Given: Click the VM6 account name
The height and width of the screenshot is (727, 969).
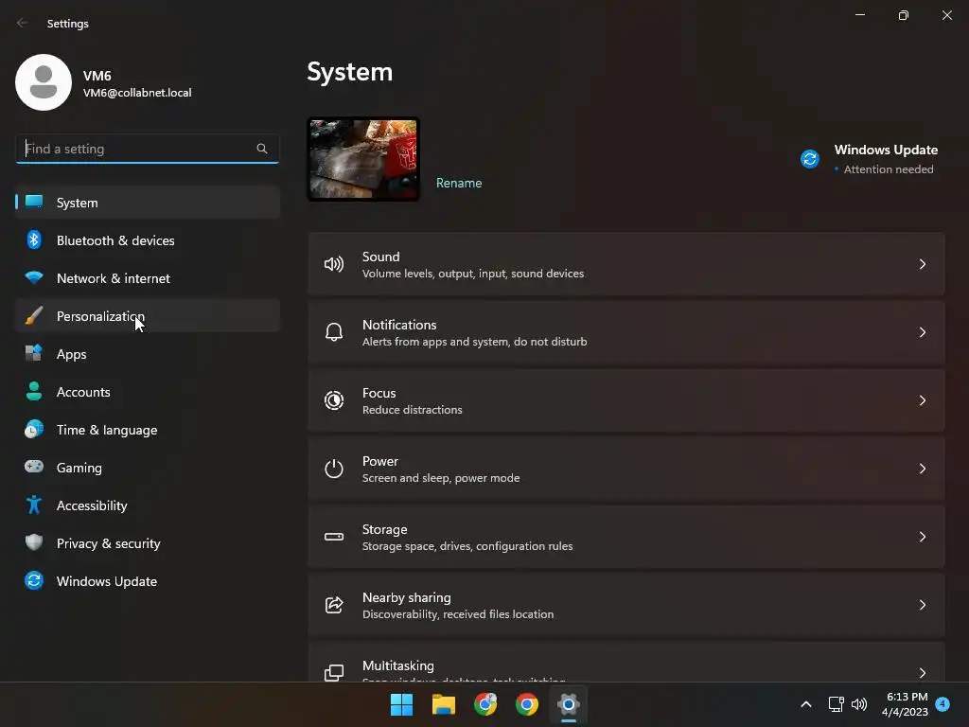Looking at the screenshot, I should click(x=97, y=76).
